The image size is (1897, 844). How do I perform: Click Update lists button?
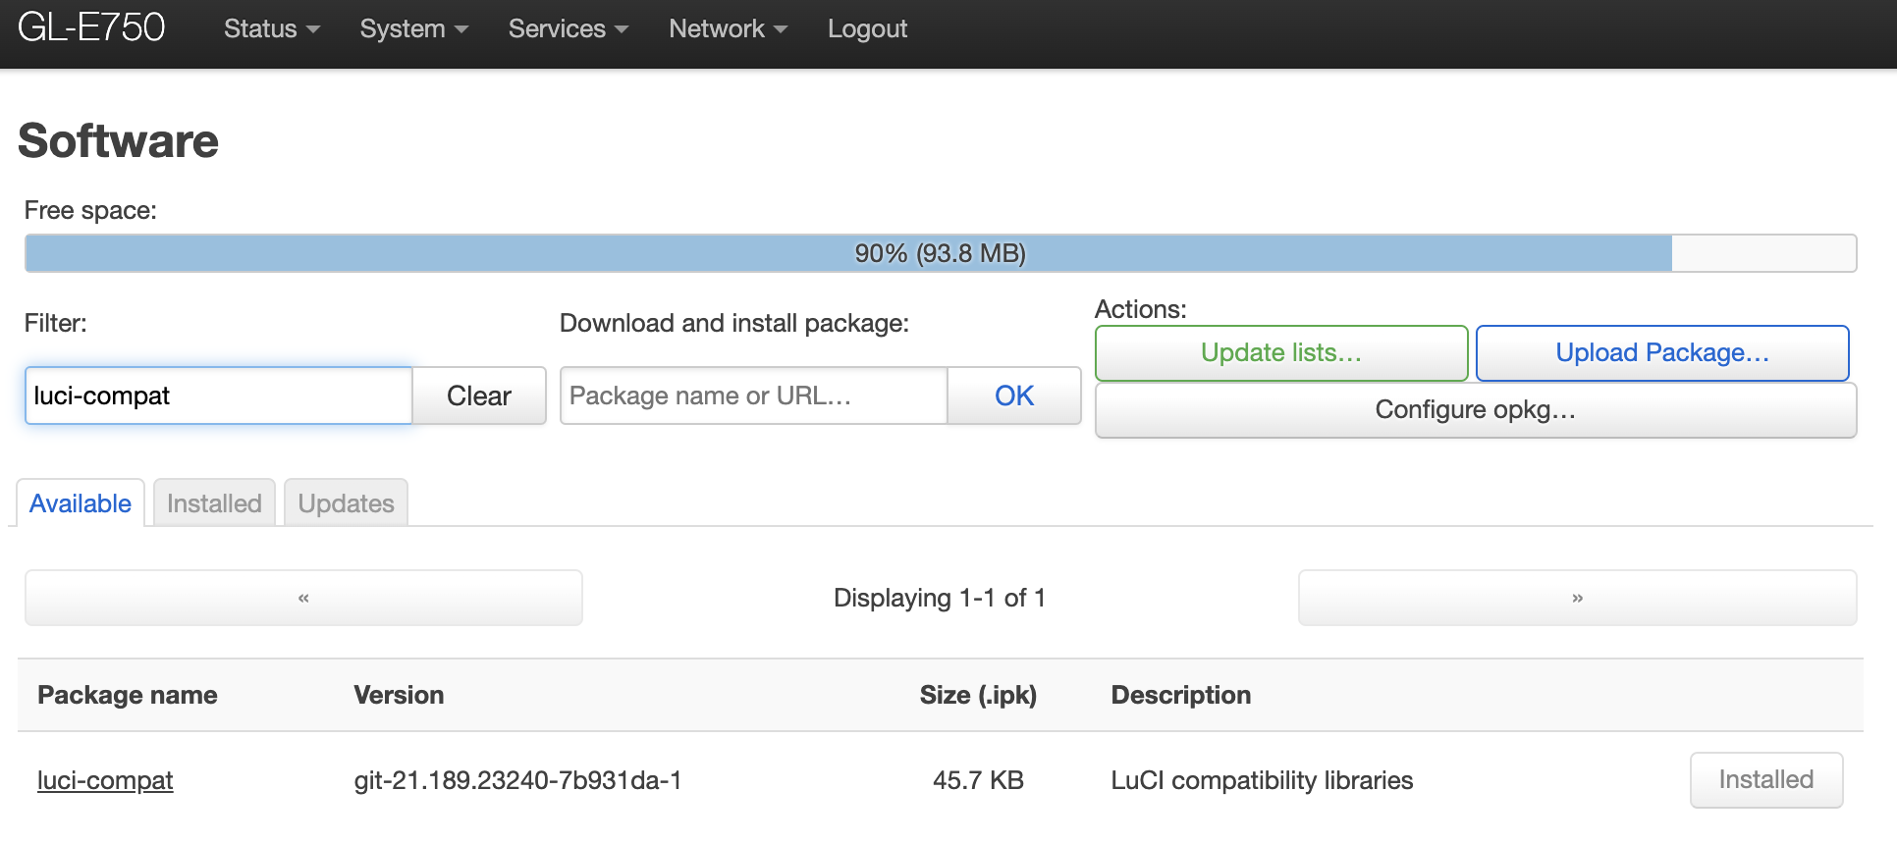(x=1281, y=353)
